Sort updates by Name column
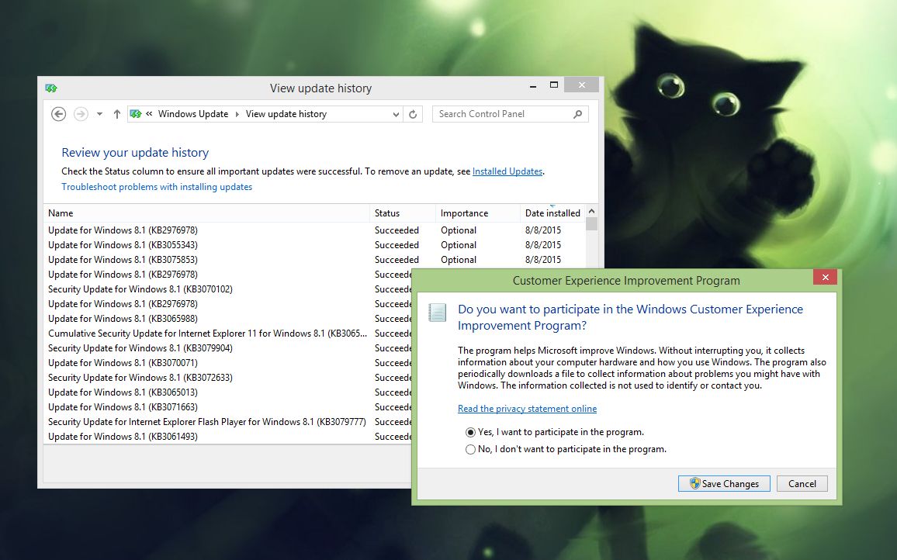The width and height of the screenshot is (897, 560). [x=206, y=213]
